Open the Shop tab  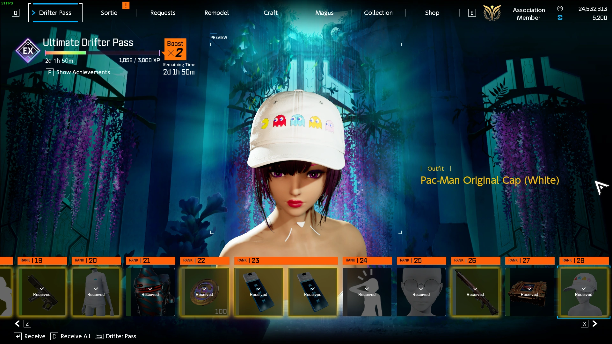(x=432, y=13)
